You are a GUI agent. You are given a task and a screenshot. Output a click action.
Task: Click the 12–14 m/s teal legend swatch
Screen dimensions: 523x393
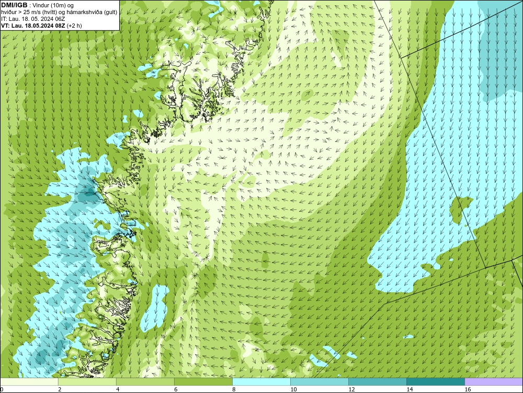[x=377, y=382]
